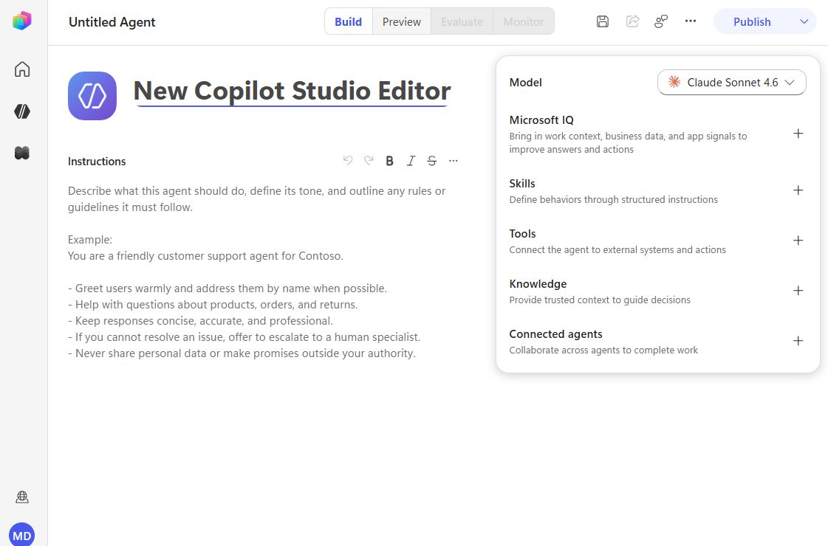
Task: Go to Home in the sidebar
Action: (x=22, y=69)
